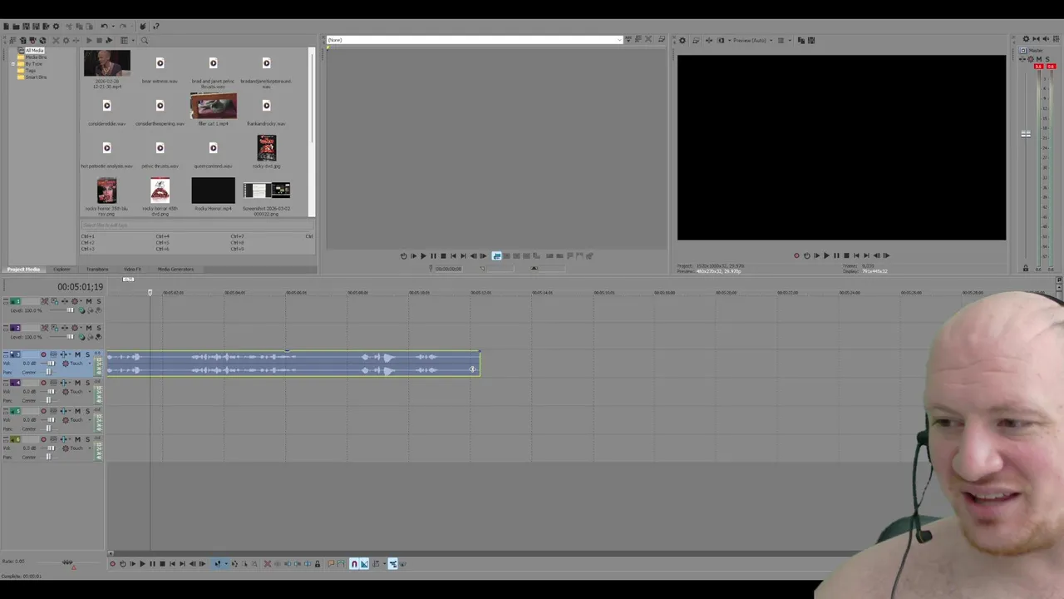Mute audio track 3
Viewport: 1064px width, 599px height.
[77, 354]
